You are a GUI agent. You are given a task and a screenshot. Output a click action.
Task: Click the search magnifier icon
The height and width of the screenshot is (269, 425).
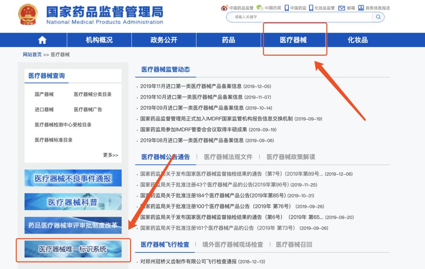[x=378, y=17]
